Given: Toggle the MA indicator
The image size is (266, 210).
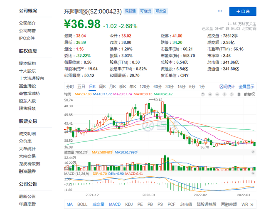Looking at the screenshot, I should point(70,205).
